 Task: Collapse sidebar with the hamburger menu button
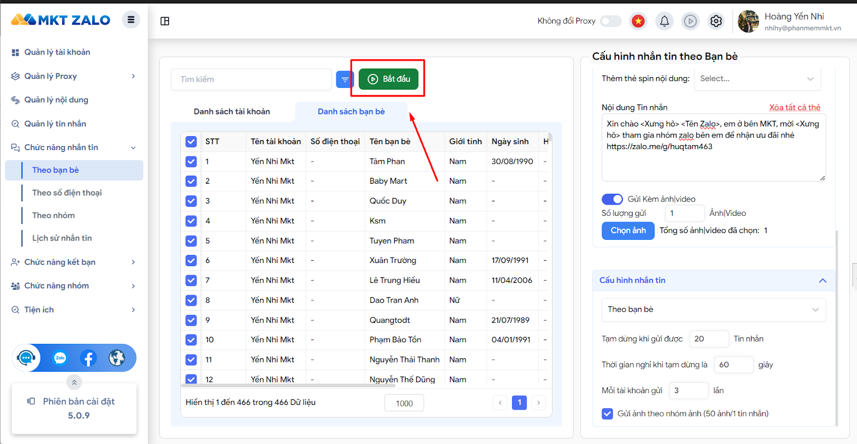(x=131, y=20)
